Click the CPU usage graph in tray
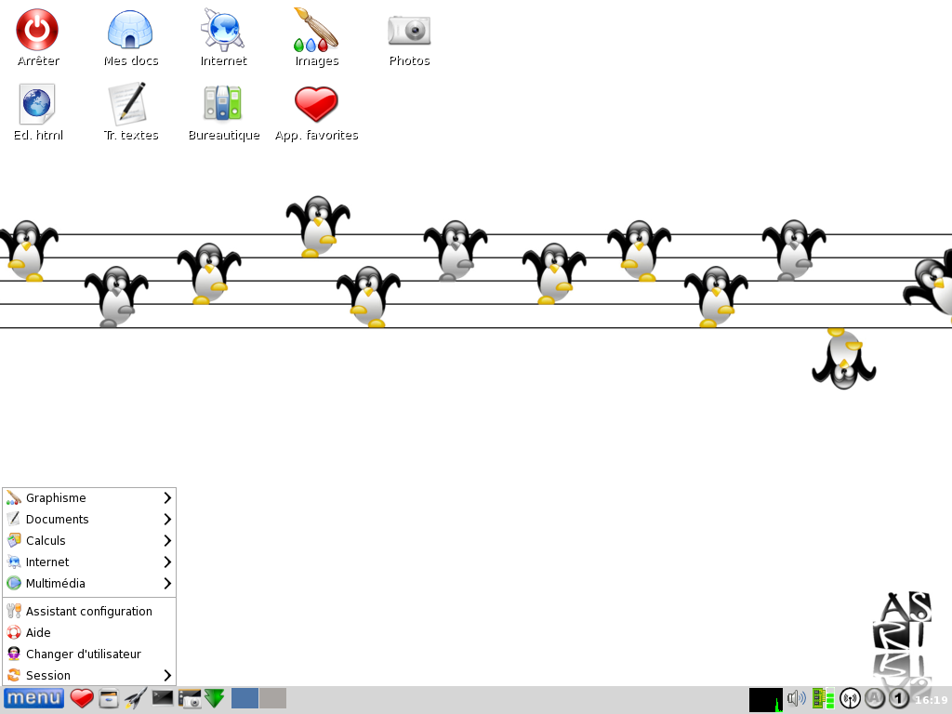The height and width of the screenshot is (714, 952). [766, 699]
